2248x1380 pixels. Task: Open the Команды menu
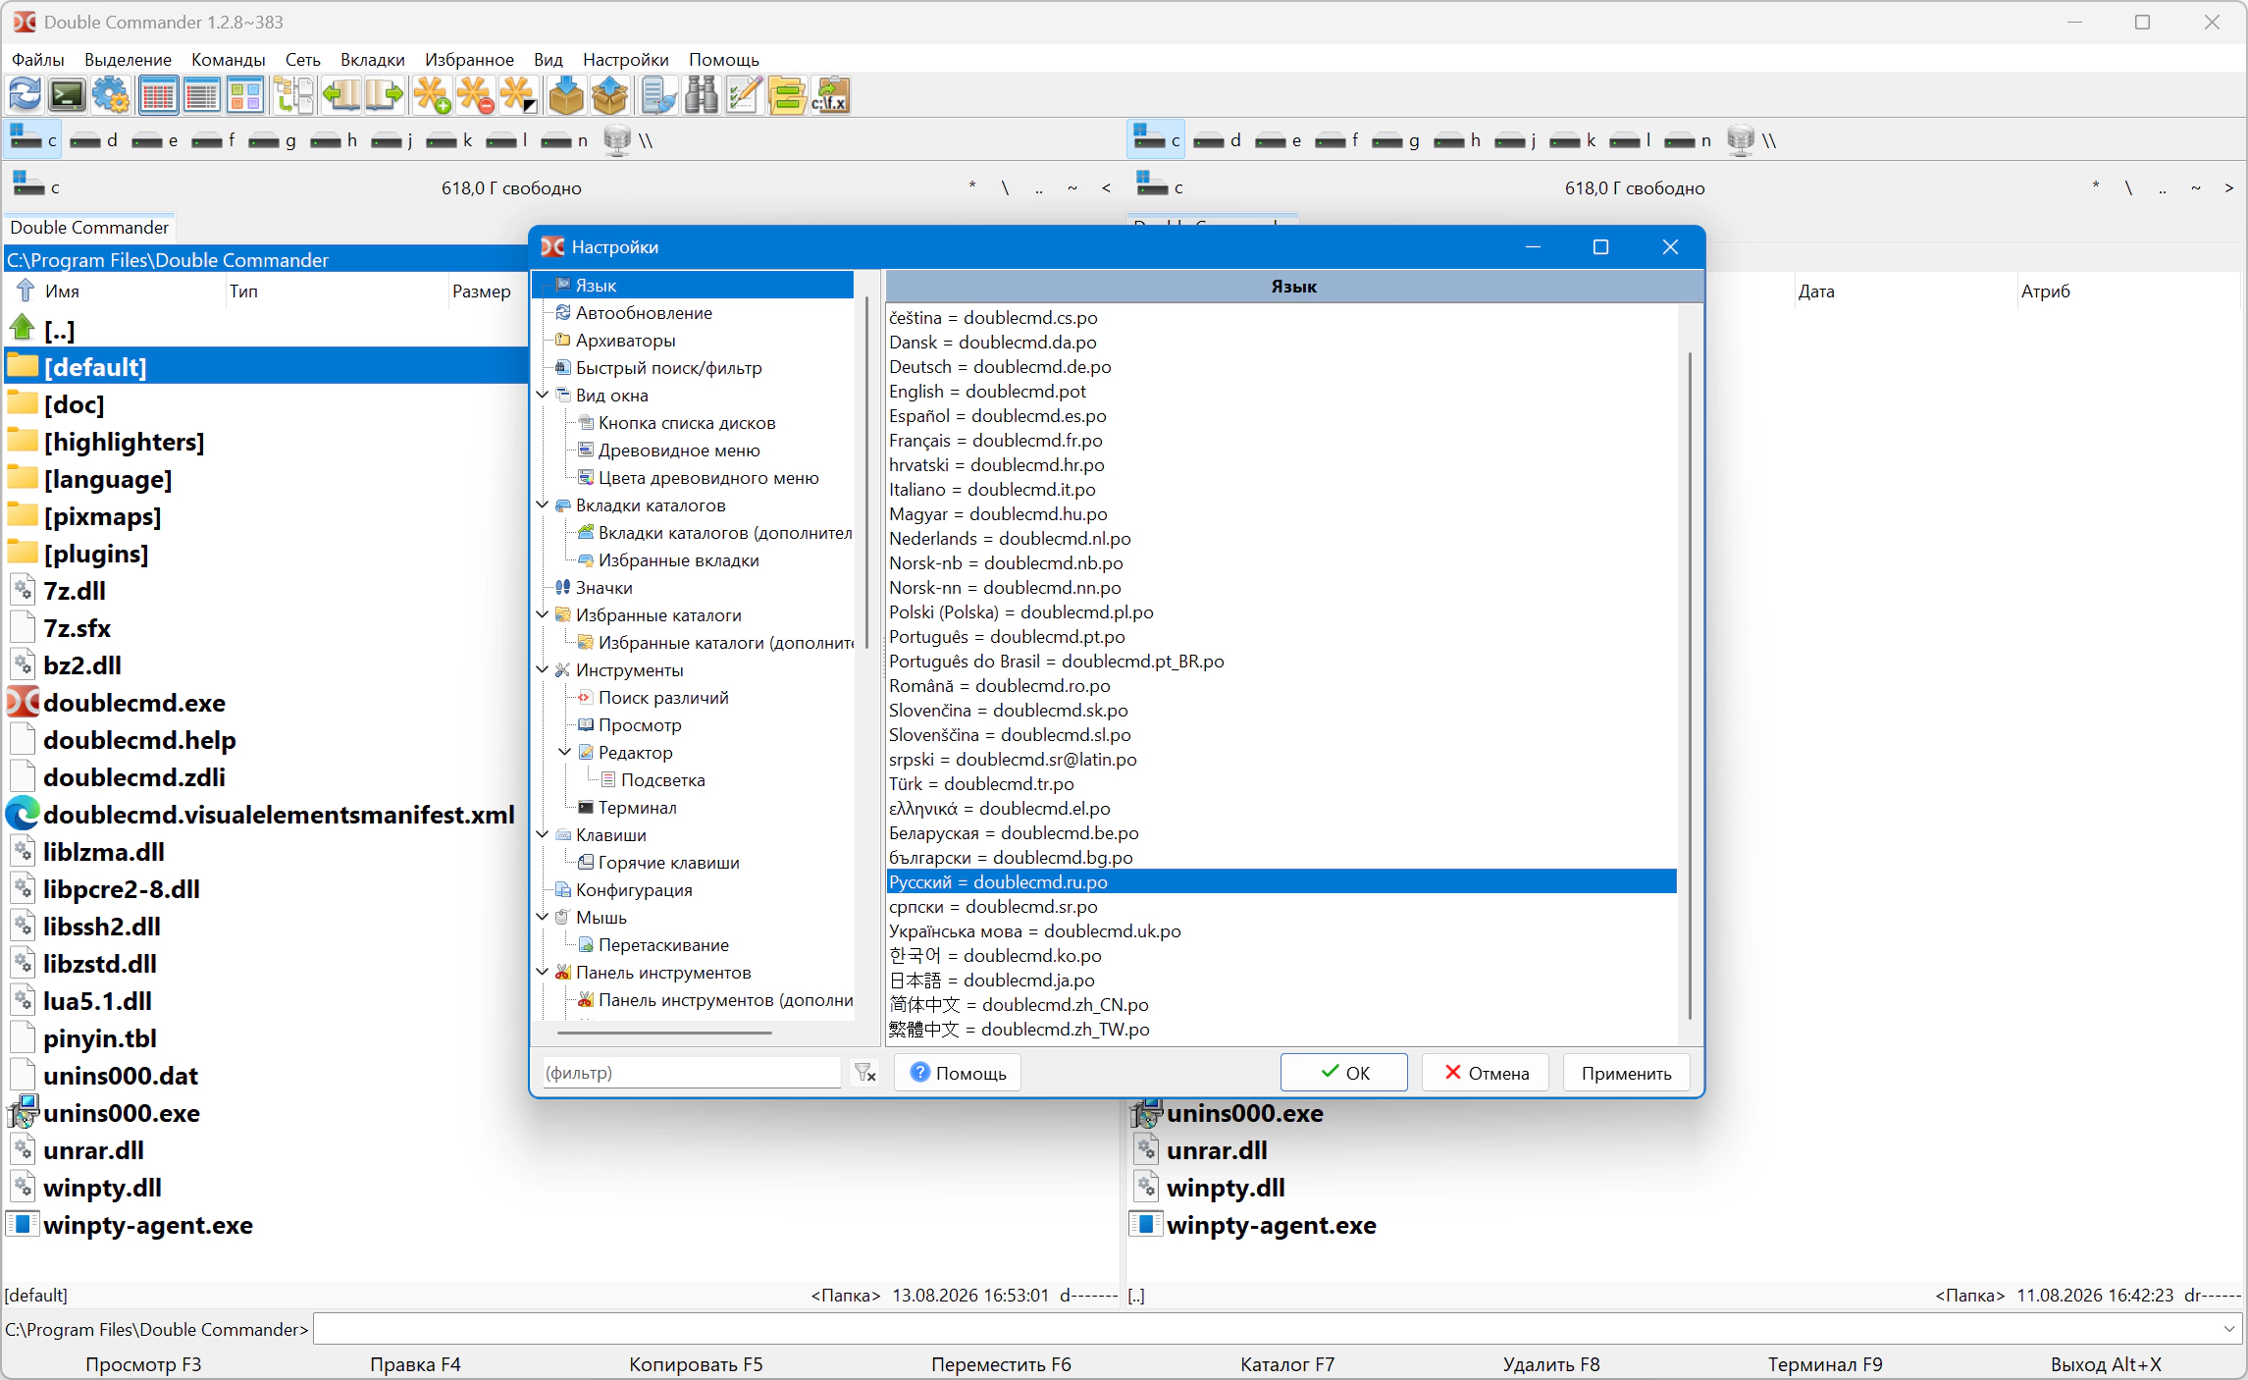(229, 59)
